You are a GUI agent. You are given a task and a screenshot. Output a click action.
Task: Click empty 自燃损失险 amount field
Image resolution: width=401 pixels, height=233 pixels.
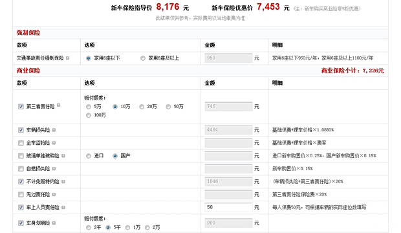point(228,168)
